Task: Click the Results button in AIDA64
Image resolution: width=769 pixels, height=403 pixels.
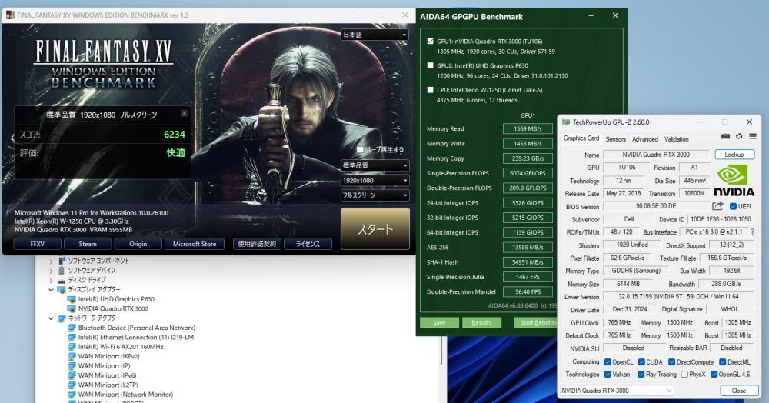Action: [481, 322]
